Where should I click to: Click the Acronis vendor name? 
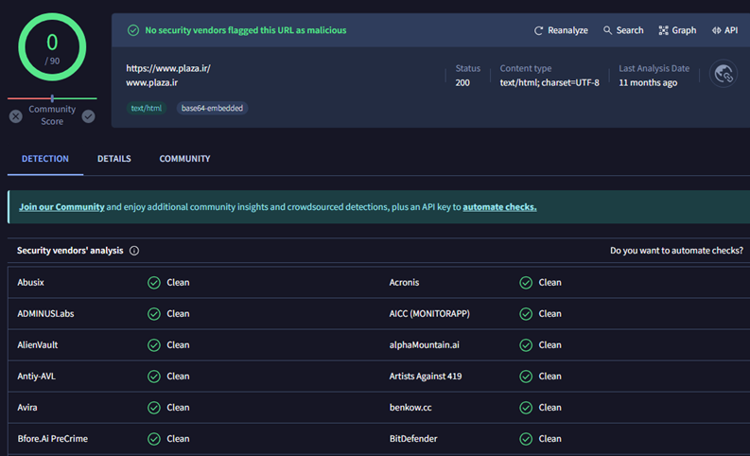(x=404, y=282)
